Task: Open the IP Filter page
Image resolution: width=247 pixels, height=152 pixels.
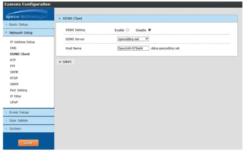Action: [16, 96]
